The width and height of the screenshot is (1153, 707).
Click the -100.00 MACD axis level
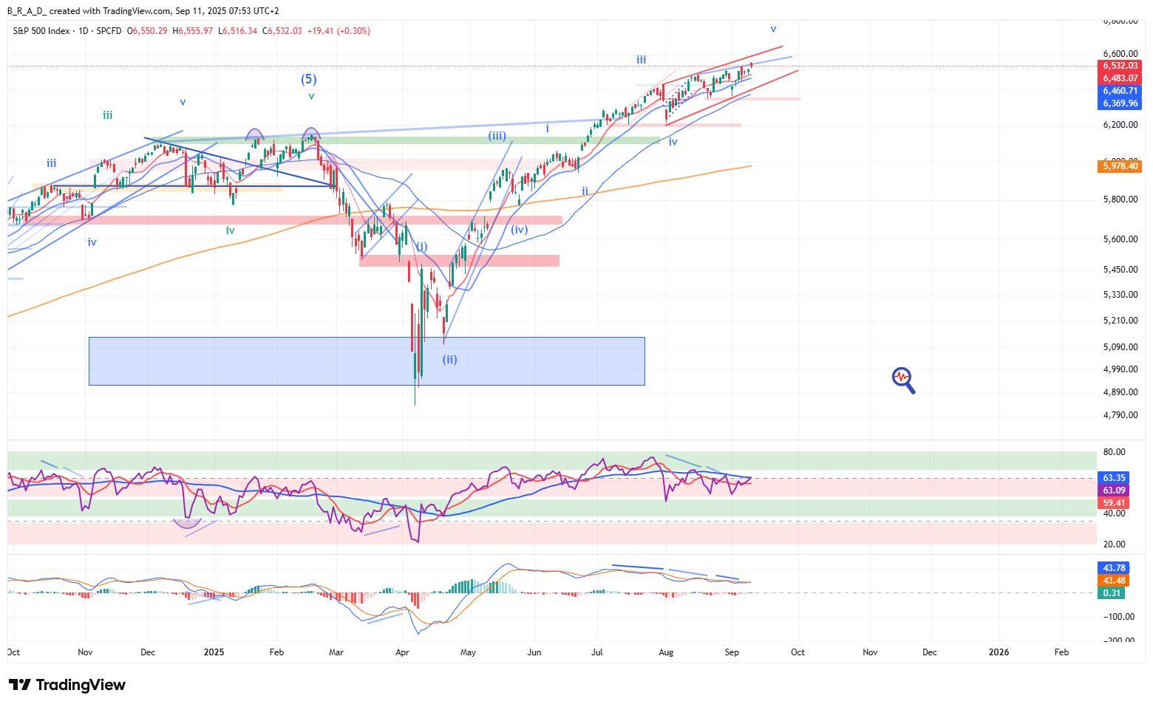[x=1118, y=617]
